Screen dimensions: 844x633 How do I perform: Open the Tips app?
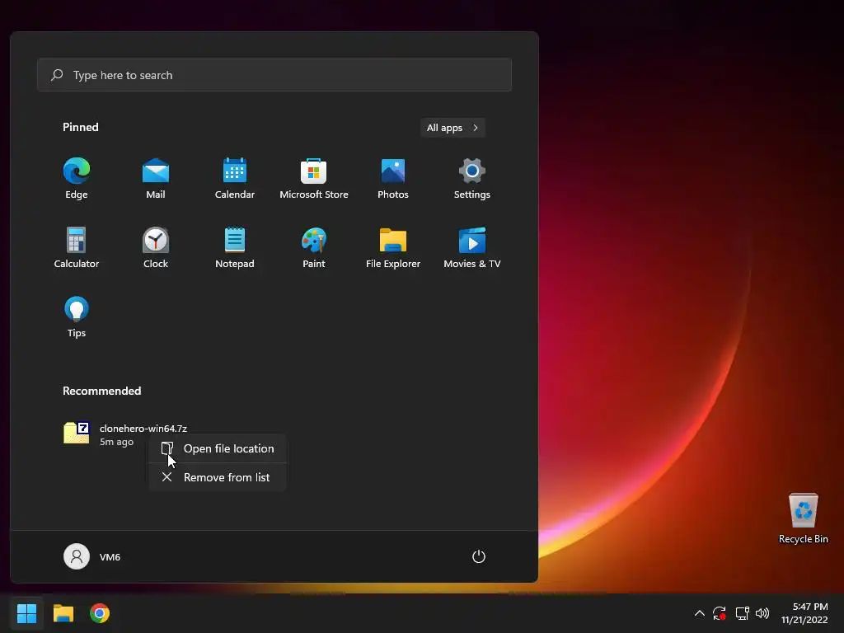[77, 317]
